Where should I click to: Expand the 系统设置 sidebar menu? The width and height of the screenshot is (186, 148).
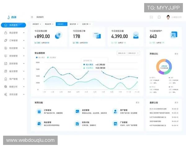pos(14,94)
